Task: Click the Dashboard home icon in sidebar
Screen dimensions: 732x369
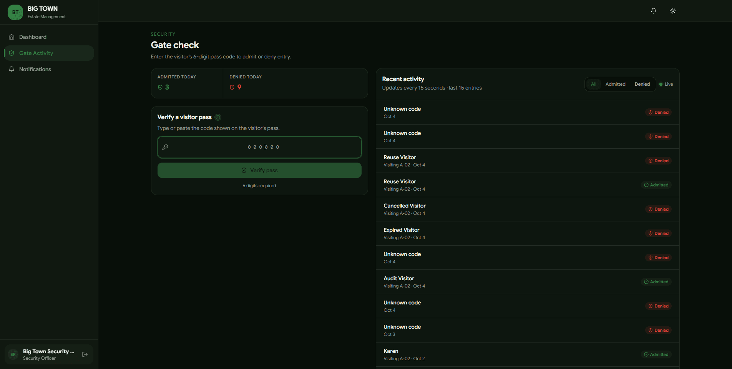Action: click(x=12, y=37)
